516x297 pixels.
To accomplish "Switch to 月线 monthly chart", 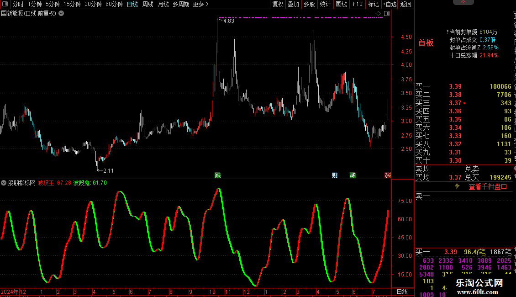I will coord(163,4).
